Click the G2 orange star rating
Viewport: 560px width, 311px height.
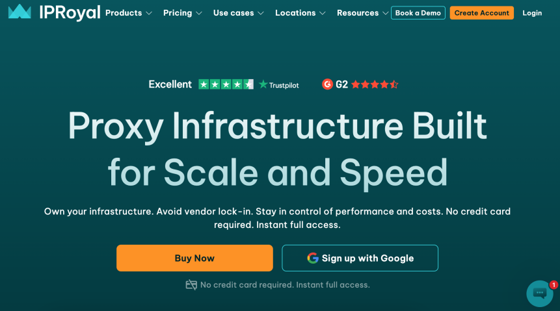375,84
